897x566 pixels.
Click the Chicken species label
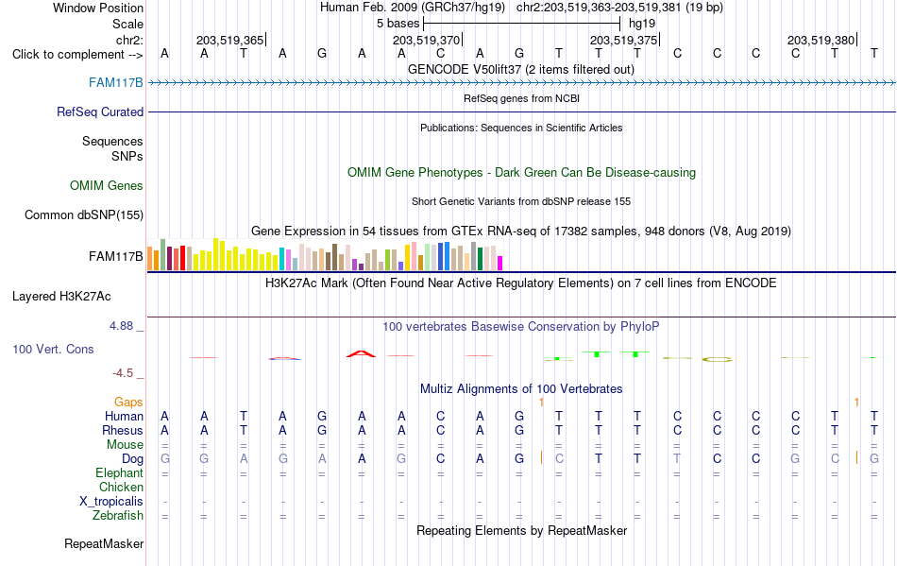point(121,487)
